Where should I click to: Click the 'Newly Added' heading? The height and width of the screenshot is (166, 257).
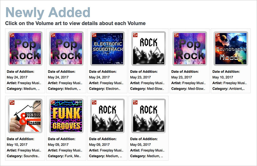click(x=48, y=13)
